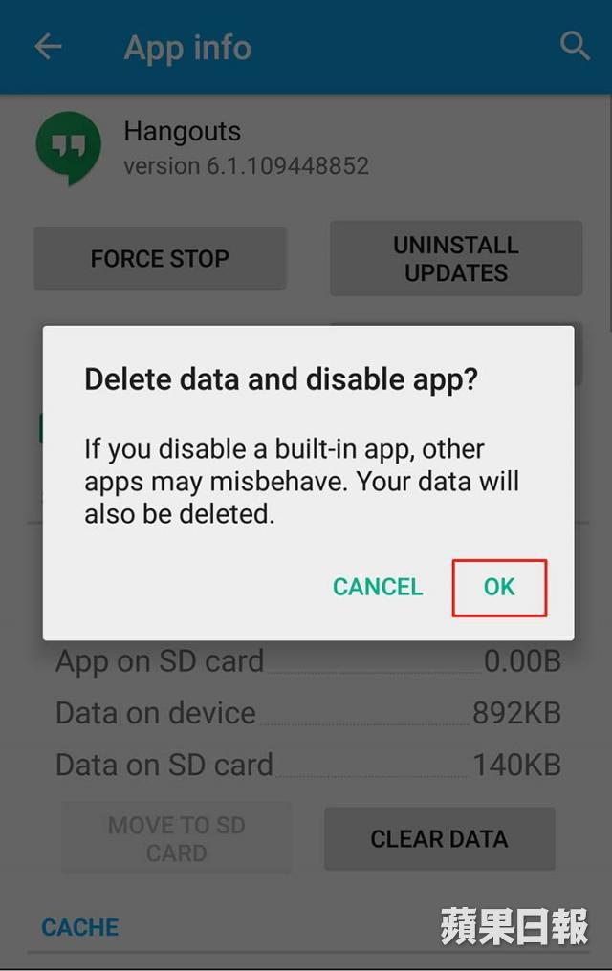Tap the version 6.1.109448852 text
This screenshot has width=612, height=971.
(x=247, y=166)
